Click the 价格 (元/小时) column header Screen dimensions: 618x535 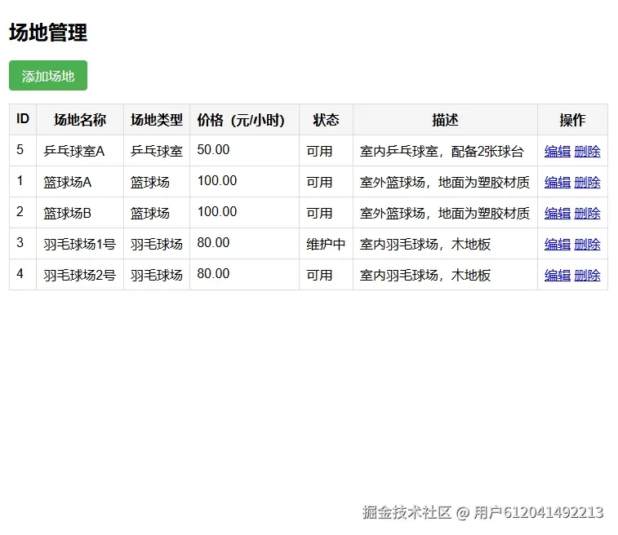(x=244, y=120)
